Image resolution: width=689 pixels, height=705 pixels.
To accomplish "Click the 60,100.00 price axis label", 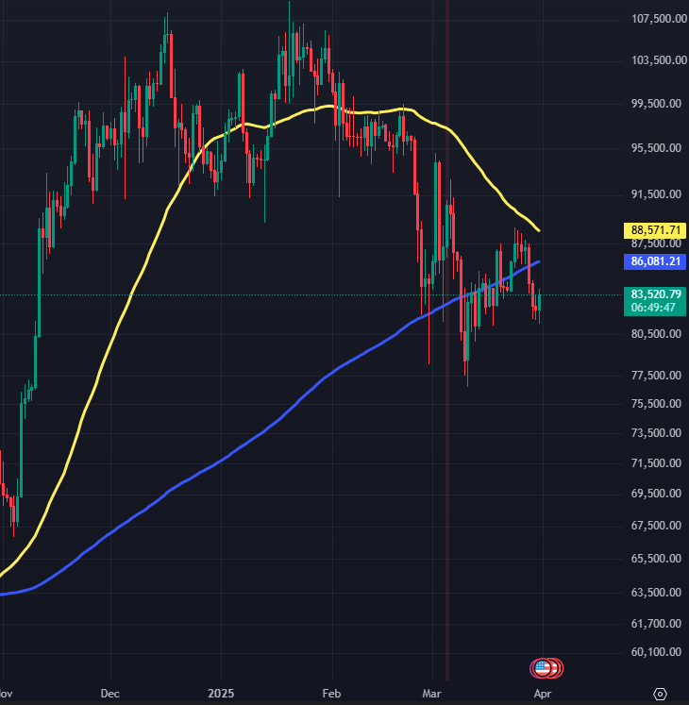I will click(x=656, y=652).
